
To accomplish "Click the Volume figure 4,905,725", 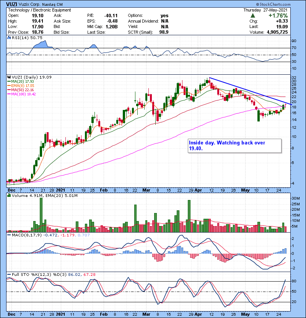I will [277, 32].
